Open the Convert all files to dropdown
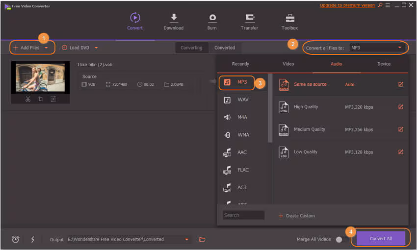Viewport: 417px width, 250px height. point(377,48)
